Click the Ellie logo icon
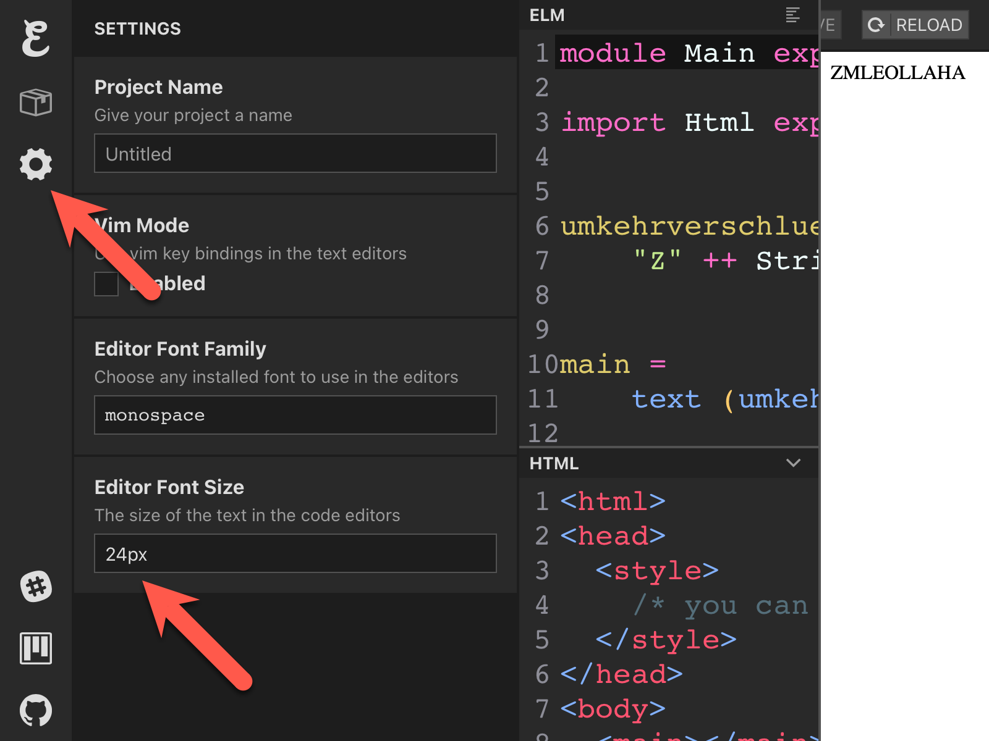This screenshot has width=989, height=741. tap(35, 38)
